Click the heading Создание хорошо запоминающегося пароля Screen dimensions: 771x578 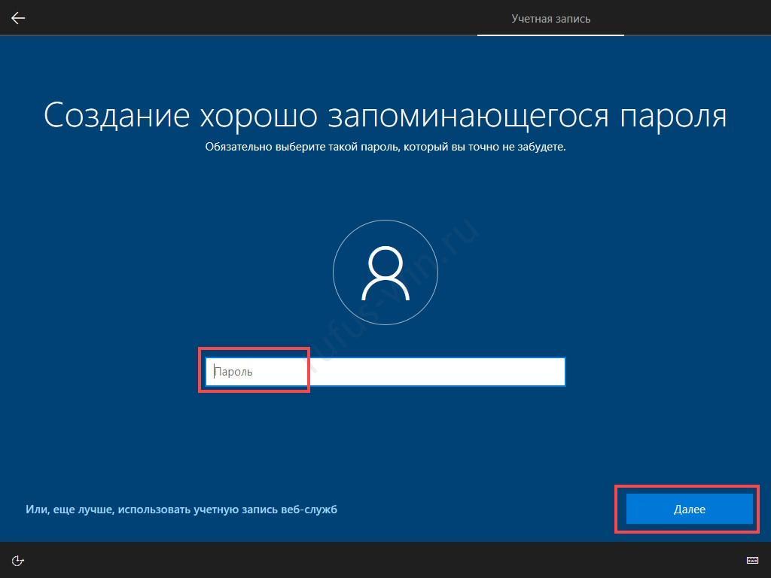point(385,115)
